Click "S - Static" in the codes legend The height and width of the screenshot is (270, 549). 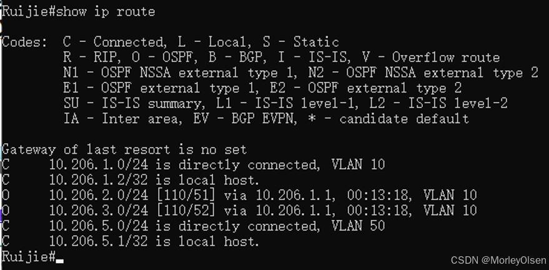(307, 42)
